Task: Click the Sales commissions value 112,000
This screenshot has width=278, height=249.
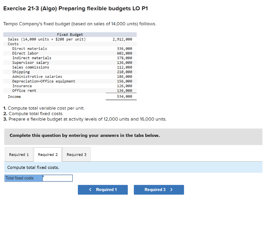Action: tap(124, 67)
